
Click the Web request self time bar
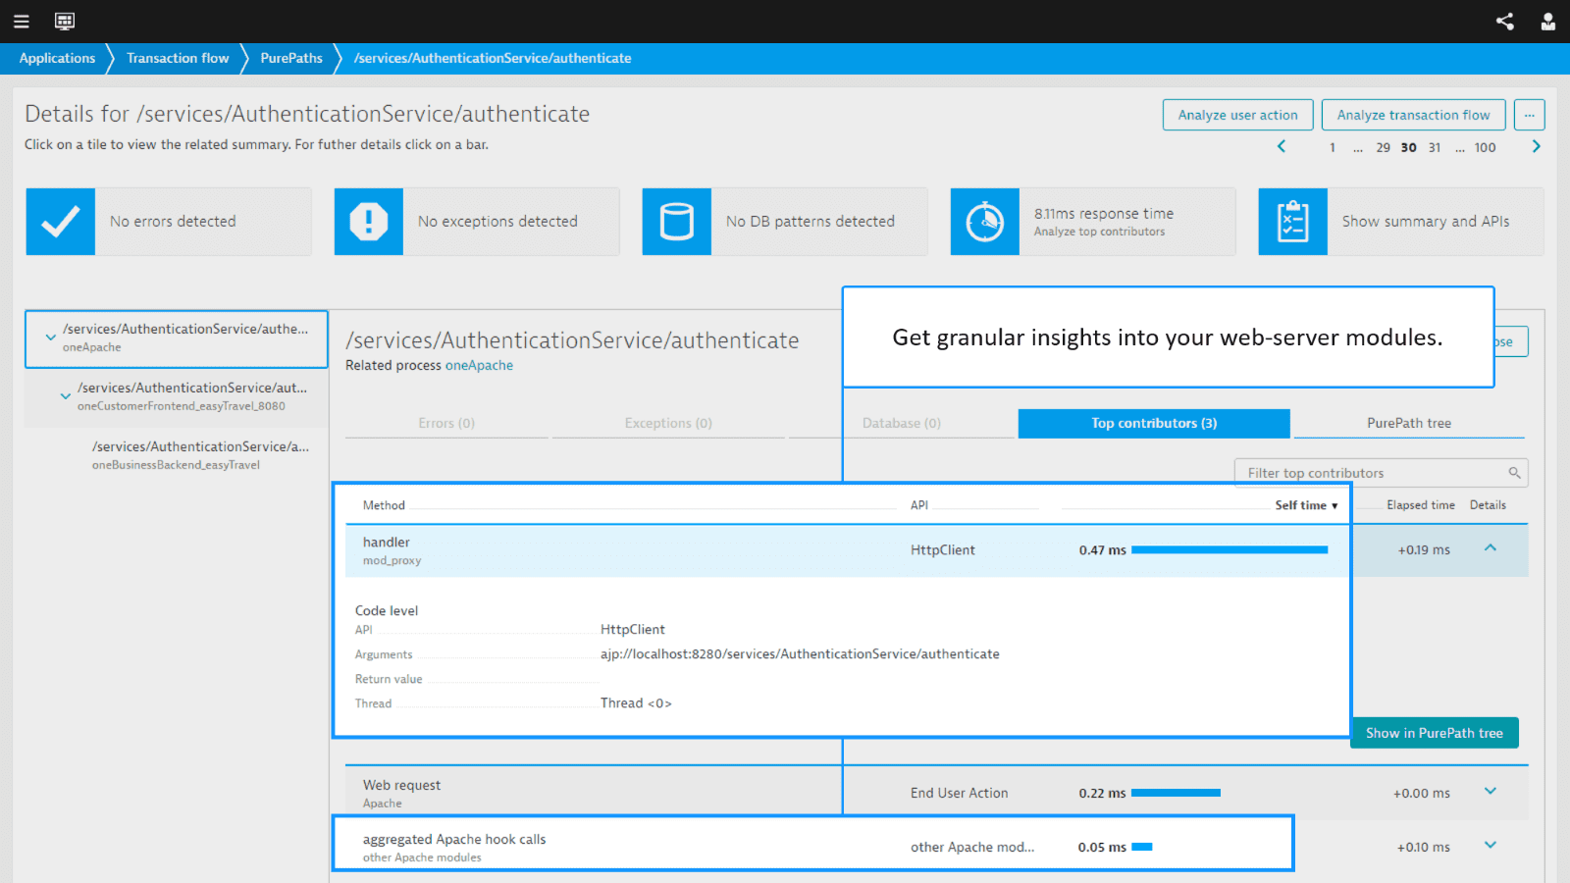pyautogui.click(x=1176, y=793)
